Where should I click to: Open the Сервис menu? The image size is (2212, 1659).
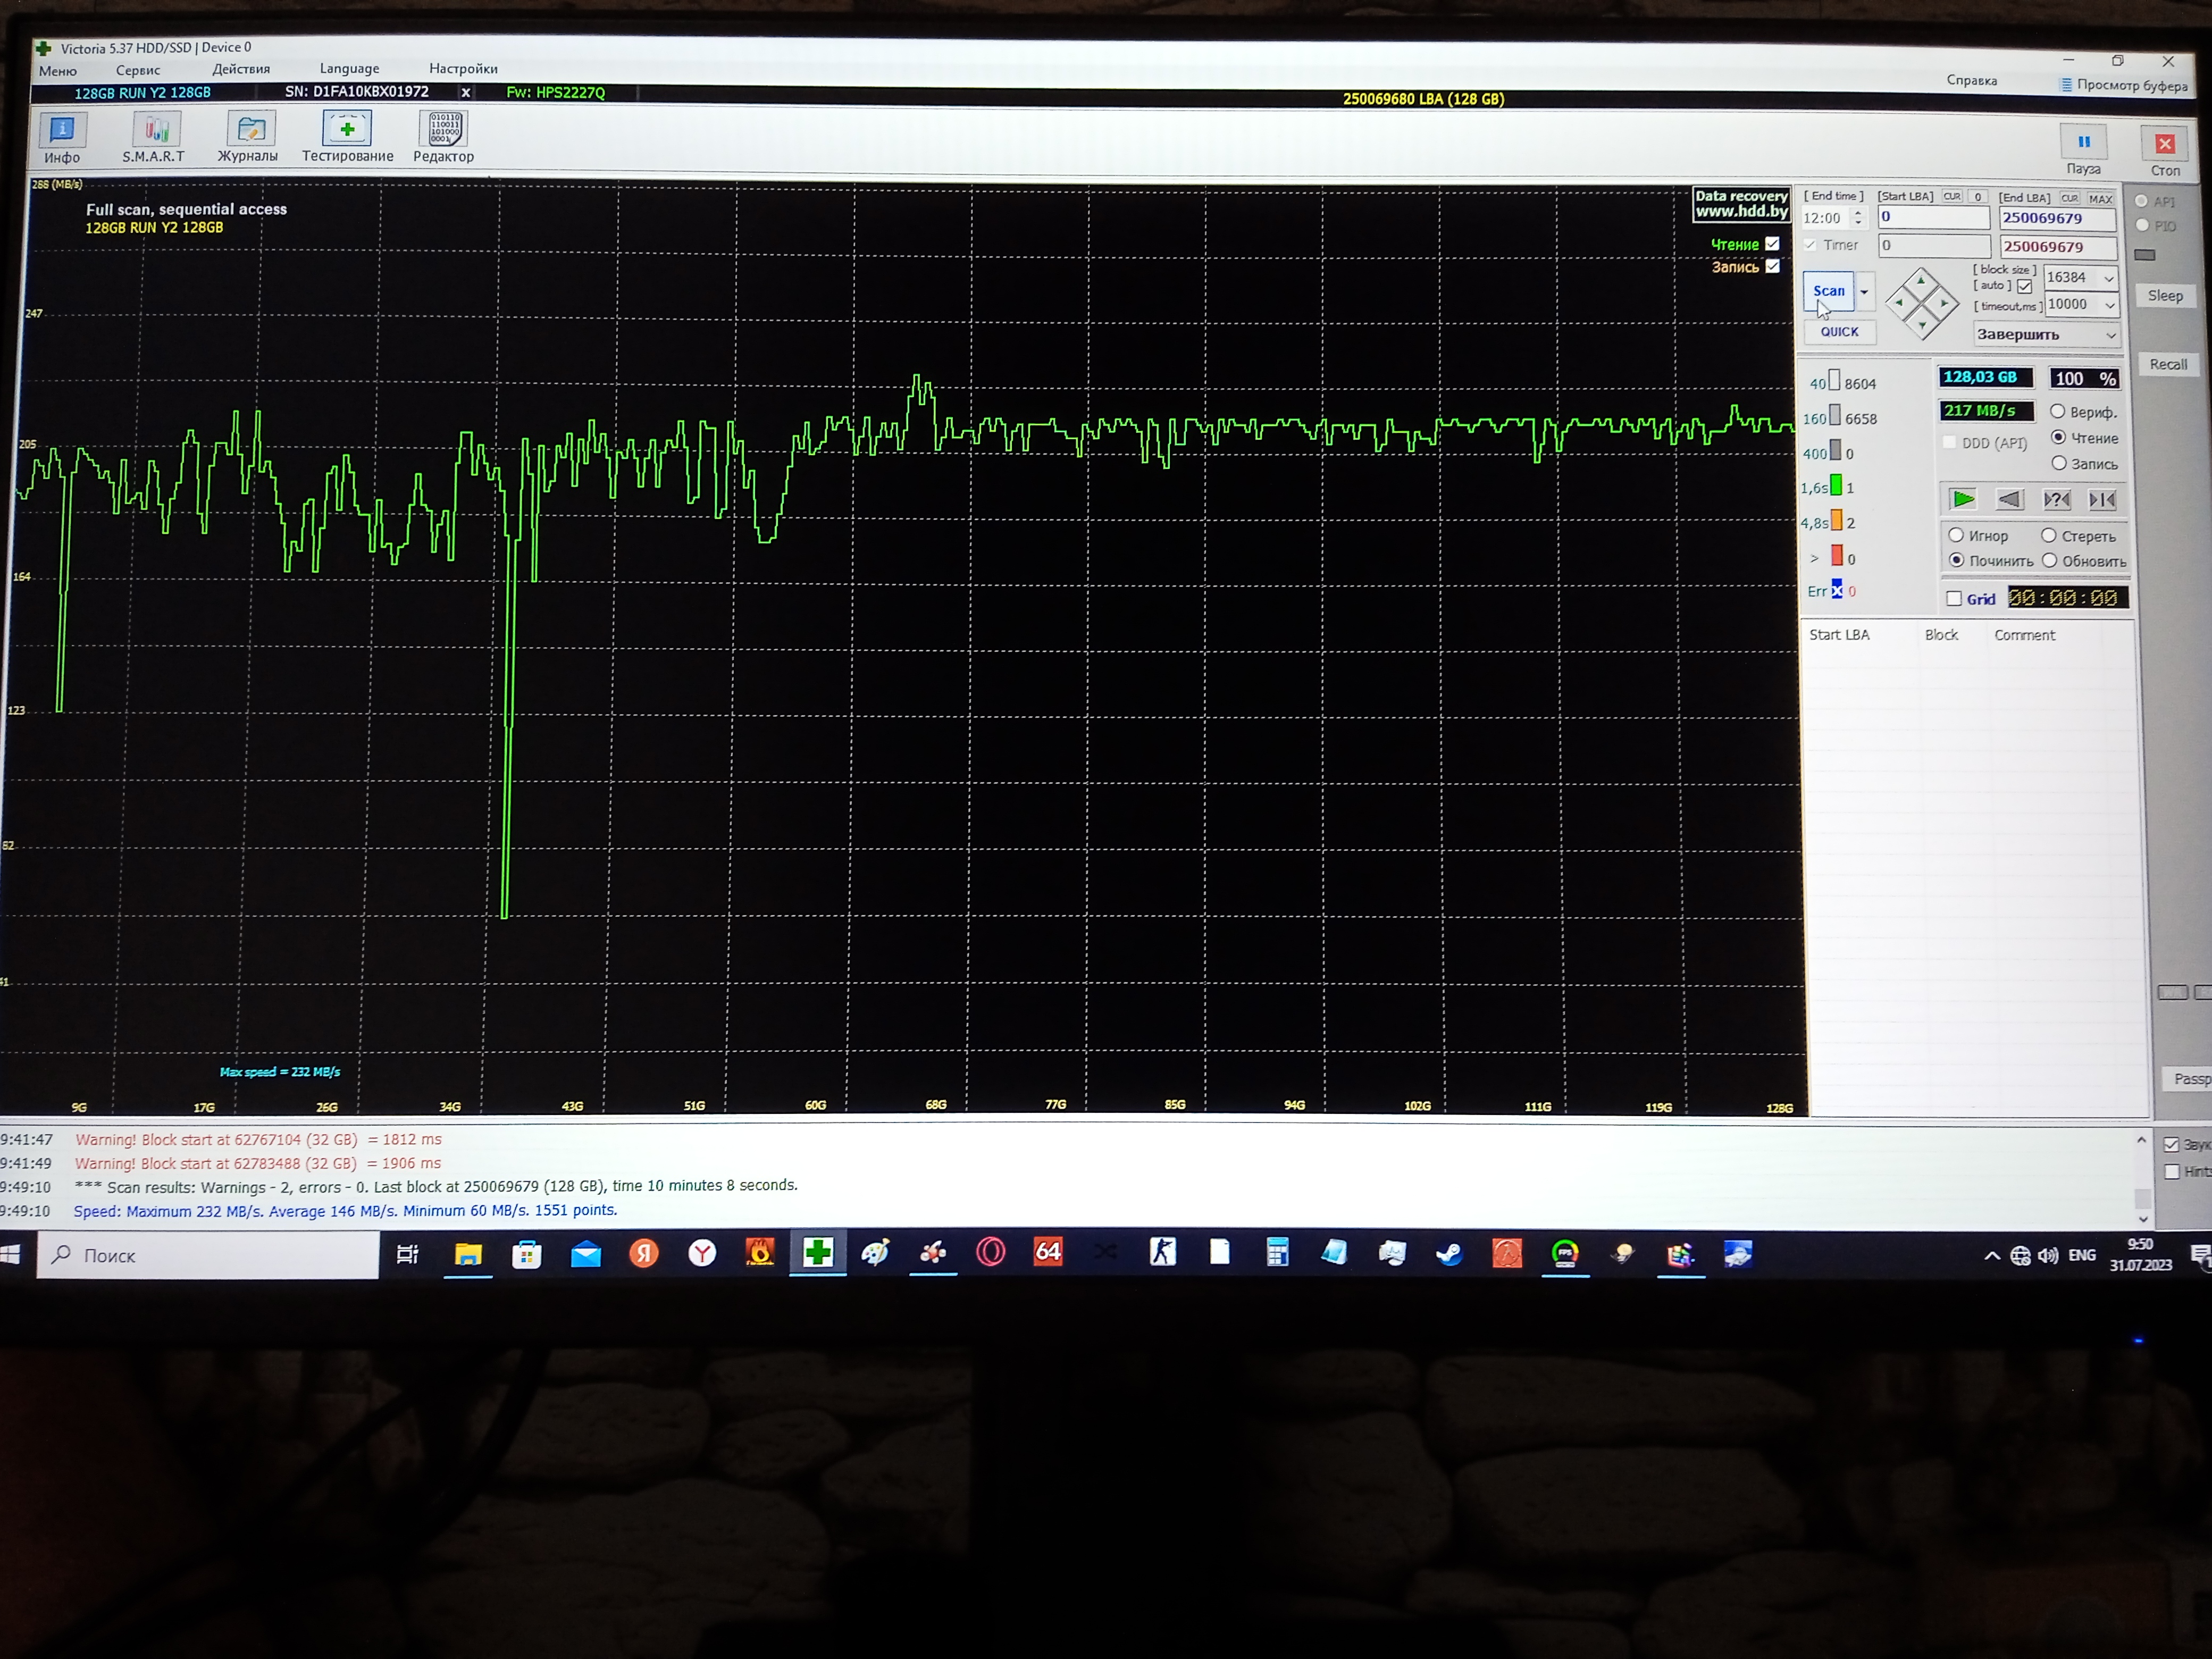[x=138, y=70]
